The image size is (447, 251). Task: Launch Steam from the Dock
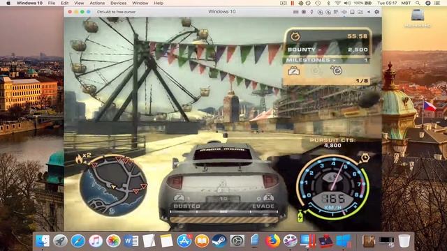pos(219,241)
